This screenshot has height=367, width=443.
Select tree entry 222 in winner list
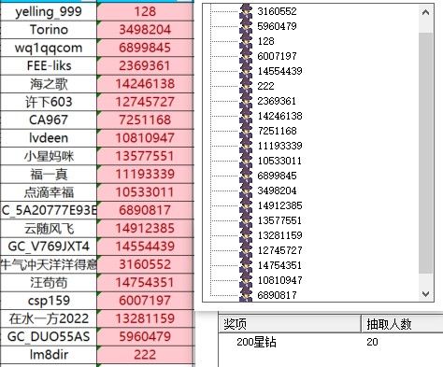[x=265, y=86]
